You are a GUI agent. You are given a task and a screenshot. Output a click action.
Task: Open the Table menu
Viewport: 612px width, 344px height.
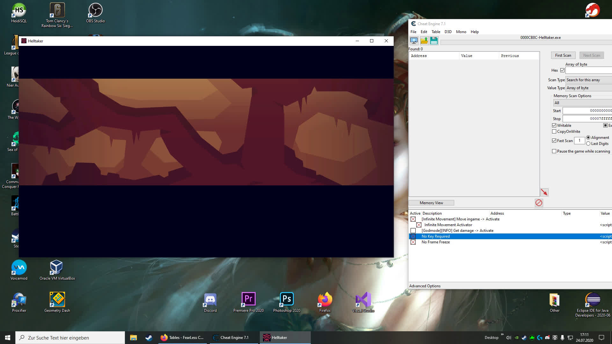[436, 32]
